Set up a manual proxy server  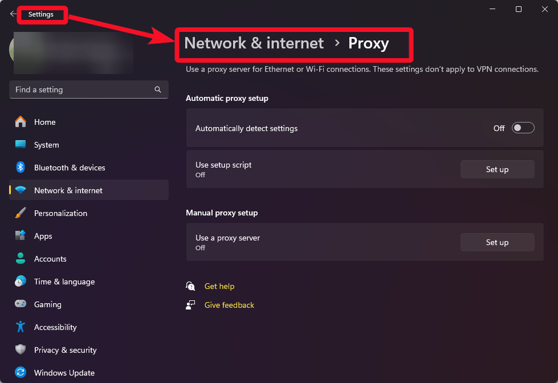[x=497, y=242]
